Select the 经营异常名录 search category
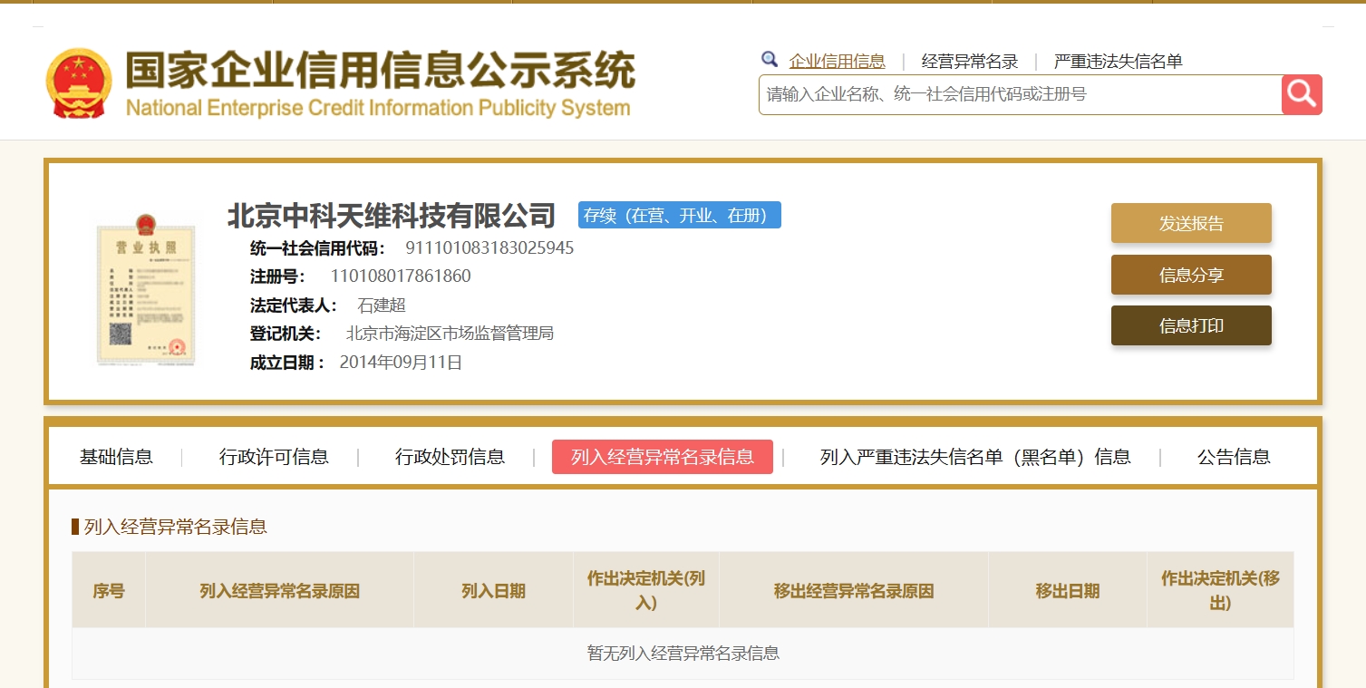This screenshot has height=688, width=1366. [x=970, y=62]
